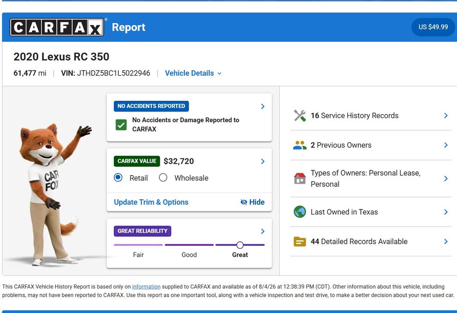This screenshot has height=313, width=457.
Task: Click the US $49.99 price button
Action: pyautogui.click(x=433, y=27)
